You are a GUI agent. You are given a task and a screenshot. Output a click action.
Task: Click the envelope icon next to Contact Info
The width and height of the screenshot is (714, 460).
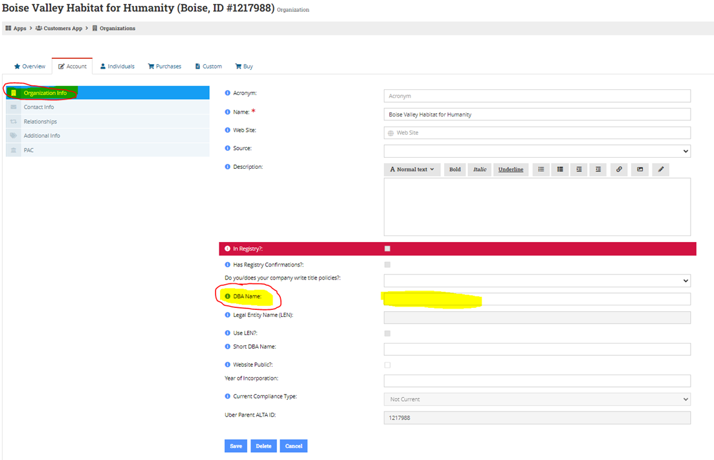[x=13, y=107]
